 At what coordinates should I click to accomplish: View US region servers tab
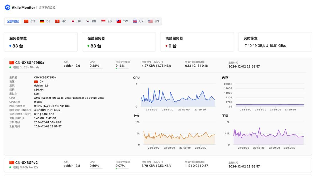click(x=154, y=21)
